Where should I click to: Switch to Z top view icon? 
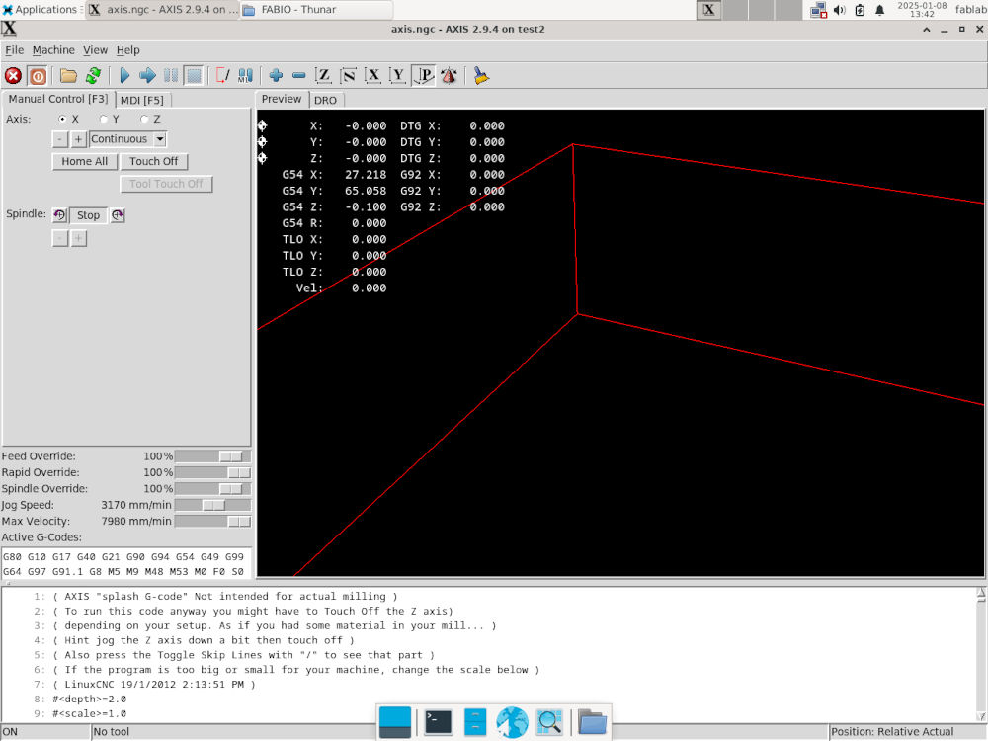(323, 76)
